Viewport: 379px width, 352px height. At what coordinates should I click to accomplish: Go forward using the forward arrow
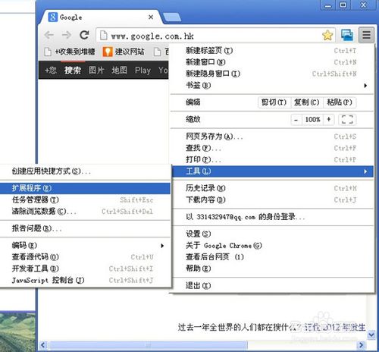coord(66,35)
